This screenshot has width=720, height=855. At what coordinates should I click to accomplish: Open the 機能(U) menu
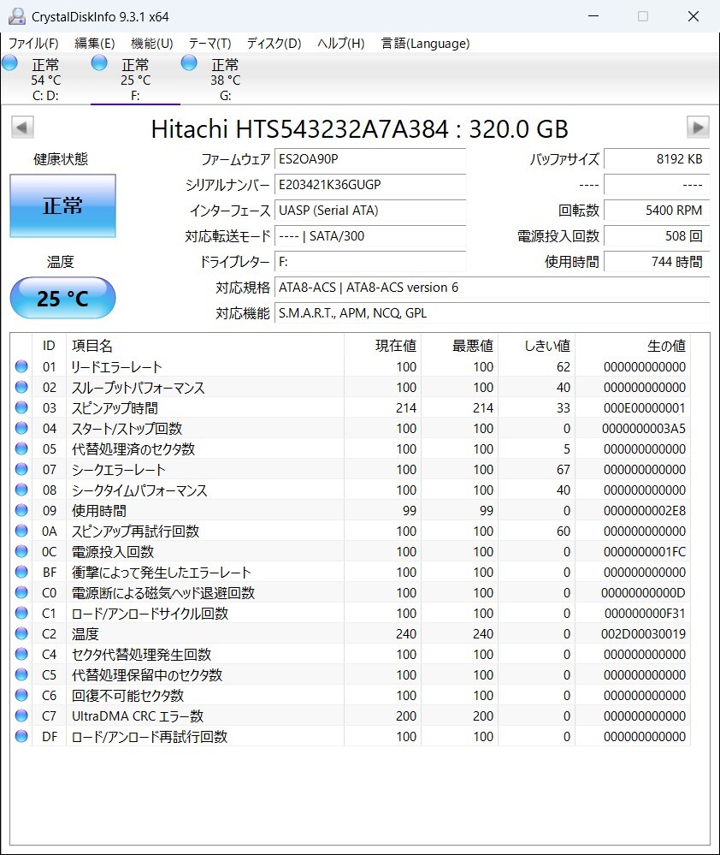tap(152, 43)
